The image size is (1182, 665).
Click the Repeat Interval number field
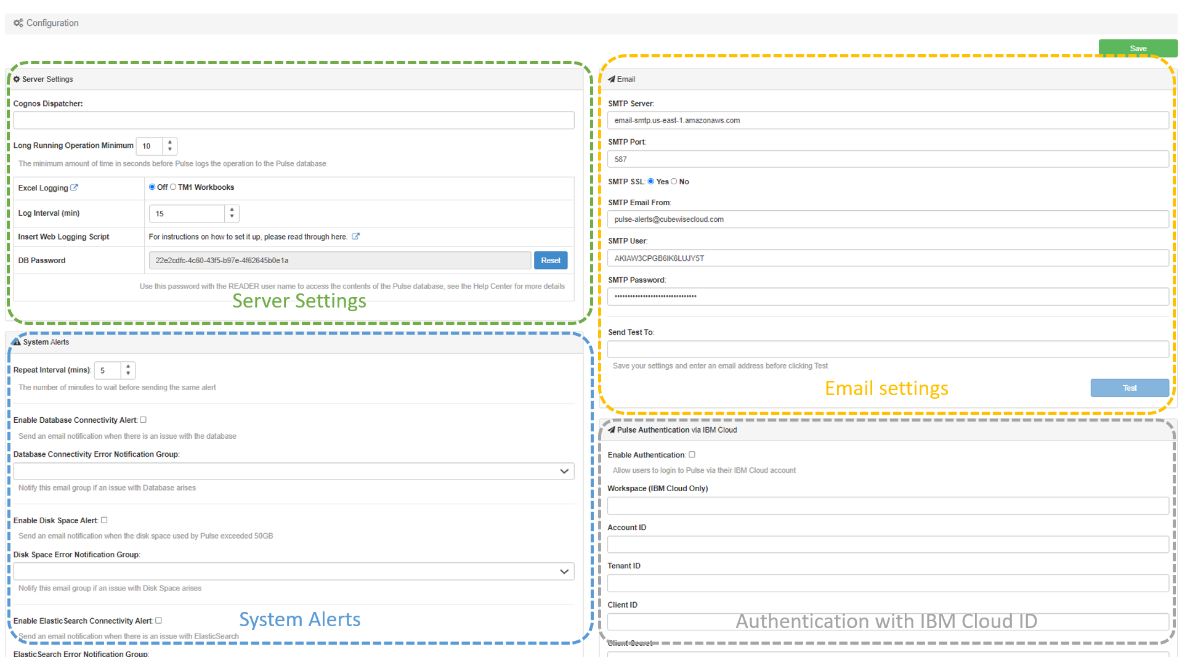(x=108, y=370)
